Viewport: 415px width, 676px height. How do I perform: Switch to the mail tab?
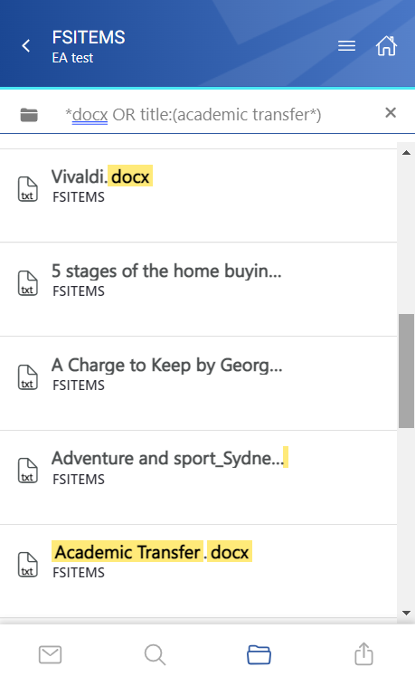point(51,654)
